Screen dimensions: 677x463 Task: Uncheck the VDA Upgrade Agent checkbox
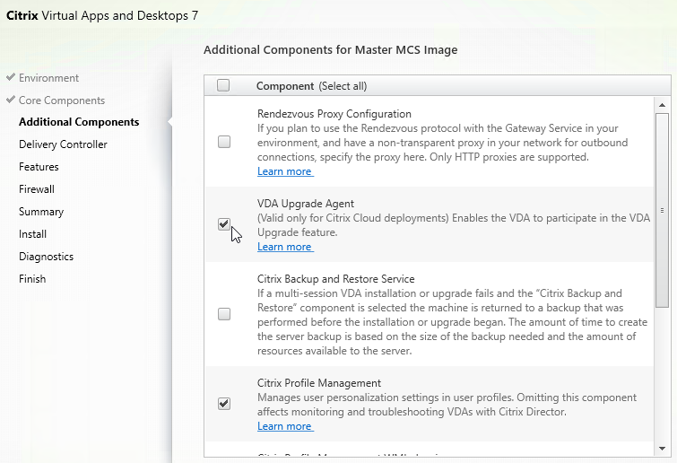[224, 224]
